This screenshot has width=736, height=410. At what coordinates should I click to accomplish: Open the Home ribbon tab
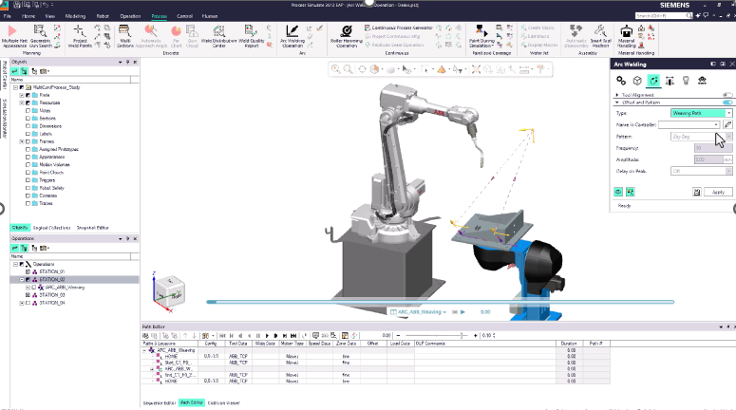28,16
